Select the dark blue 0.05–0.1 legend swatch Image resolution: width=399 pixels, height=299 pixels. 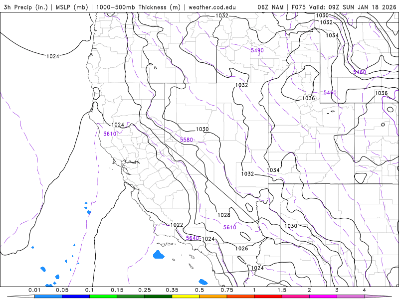(x=76, y=297)
